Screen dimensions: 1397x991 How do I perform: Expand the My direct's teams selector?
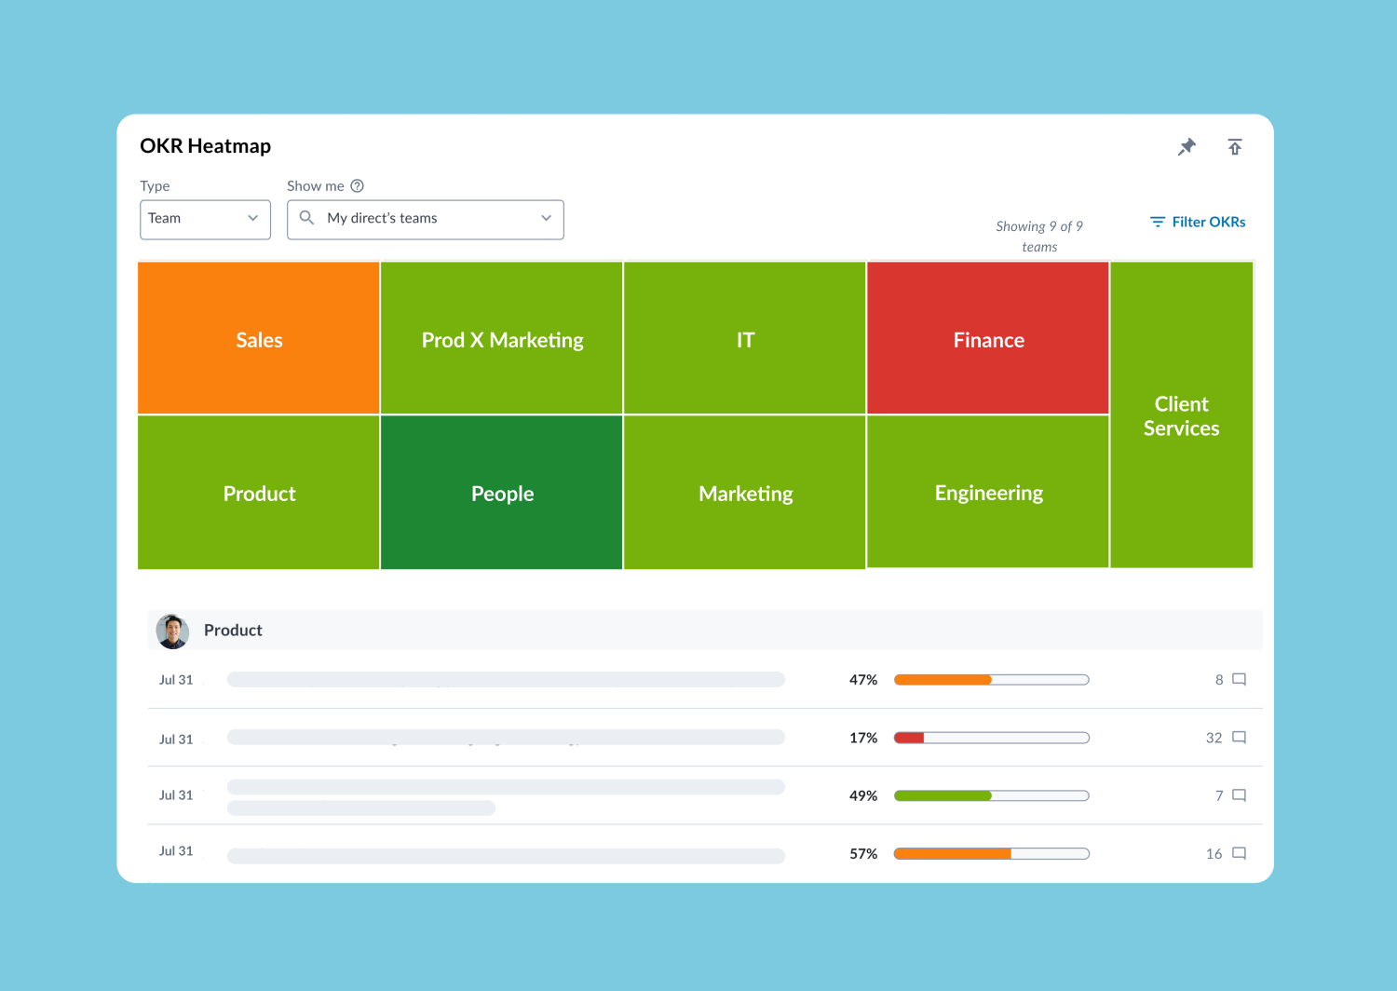[425, 219]
